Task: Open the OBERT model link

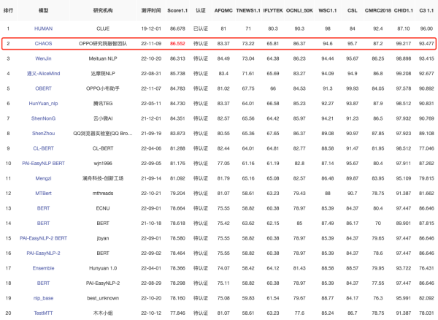Action: [43, 88]
